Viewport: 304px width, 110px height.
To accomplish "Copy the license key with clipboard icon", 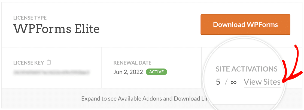I will (49, 63).
